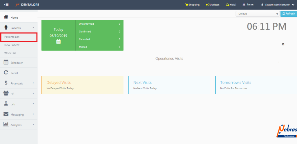Click the Refresh button
297x144 pixels.
[289, 14]
